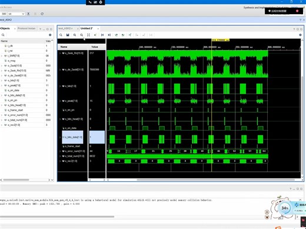The width and height of the screenshot is (306, 229).
Task: Select o_en_data in Objects list
Action: click(x=14, y=90)
